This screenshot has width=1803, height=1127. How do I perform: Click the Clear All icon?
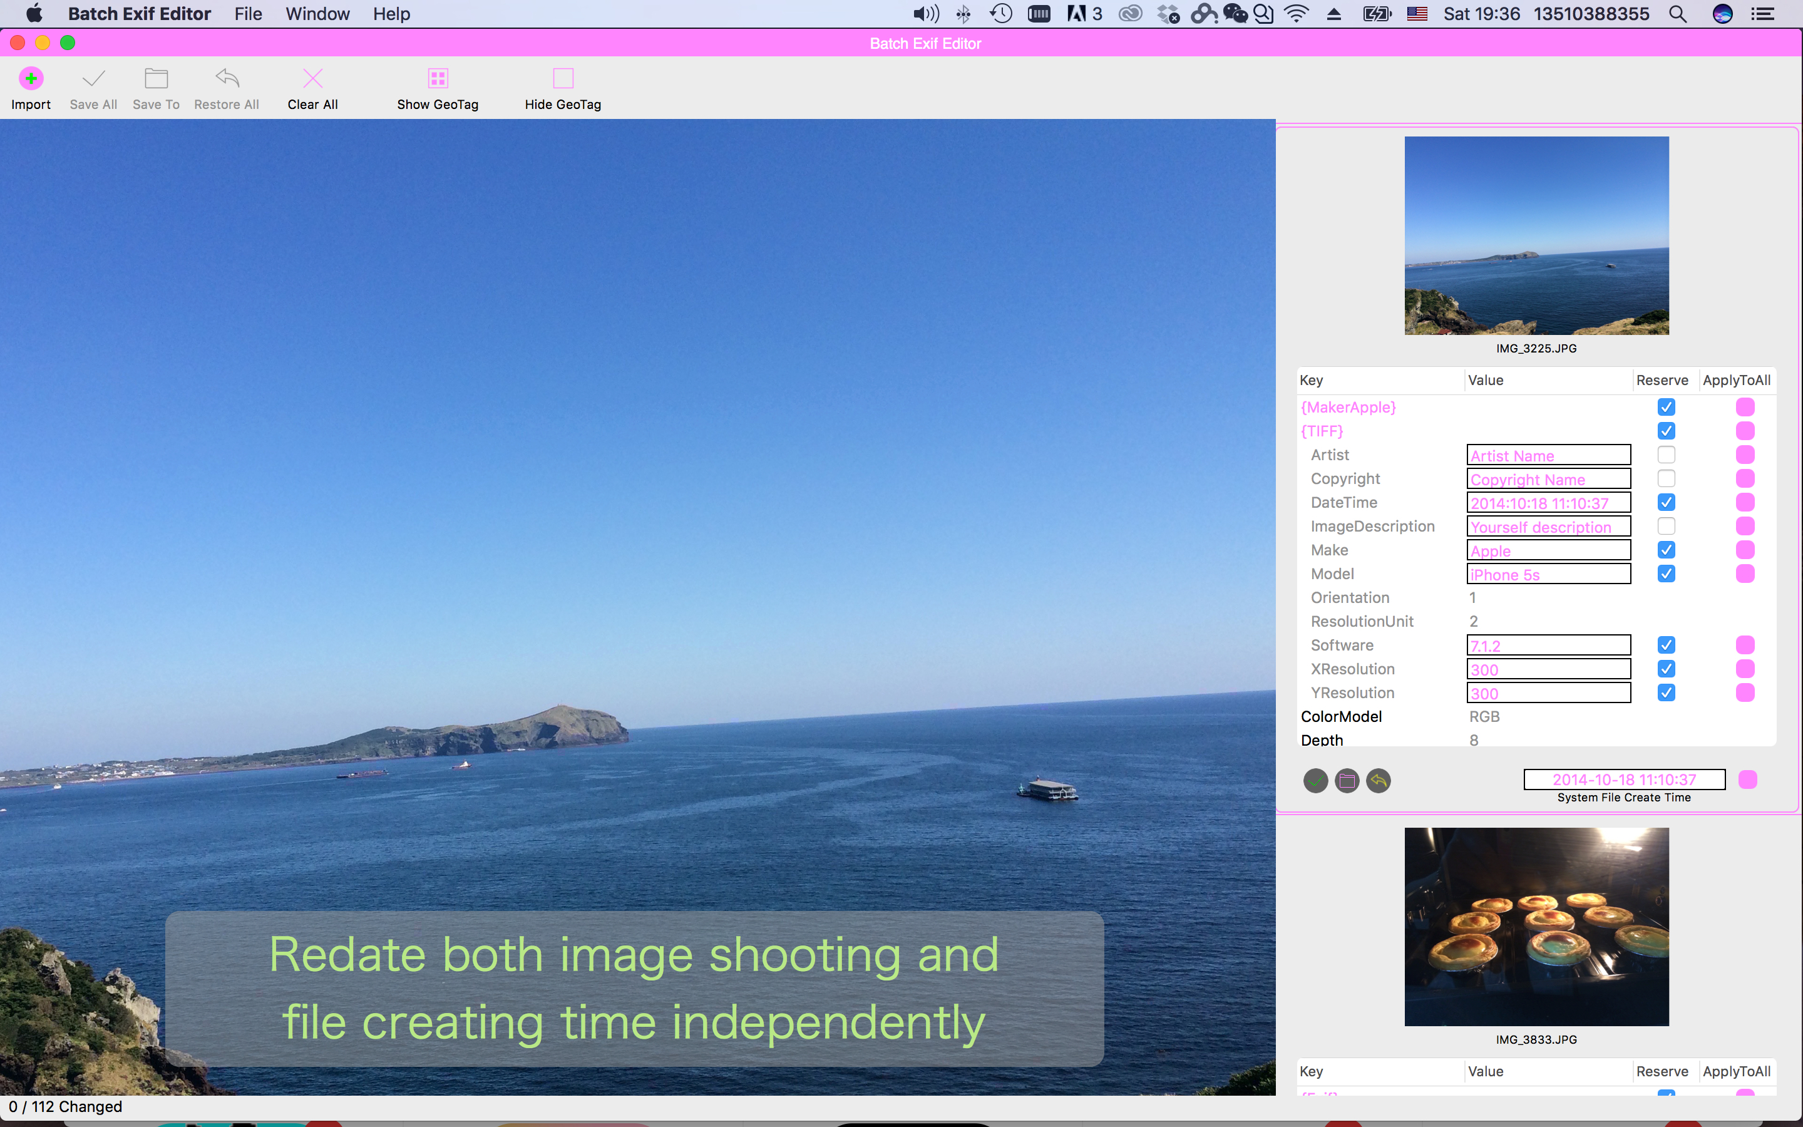(312, 78)
